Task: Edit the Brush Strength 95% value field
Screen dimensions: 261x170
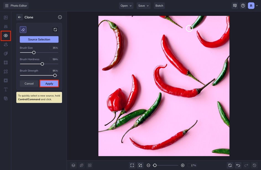Action: pos(54,71)
